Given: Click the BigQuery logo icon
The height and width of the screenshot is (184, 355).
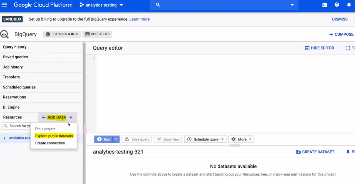Looking at the screenshot, I should pyautogui.click(x=4, y=34).
